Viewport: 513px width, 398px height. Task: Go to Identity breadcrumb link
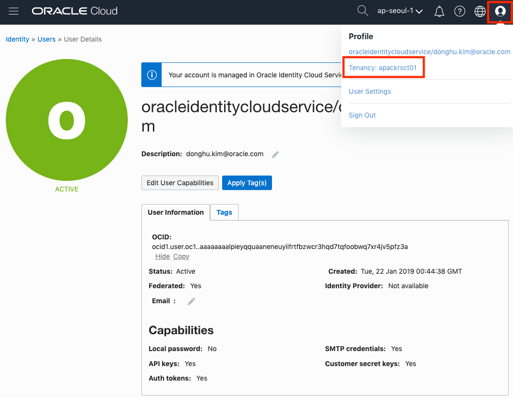pyautogui.click(x=17, y=39)
